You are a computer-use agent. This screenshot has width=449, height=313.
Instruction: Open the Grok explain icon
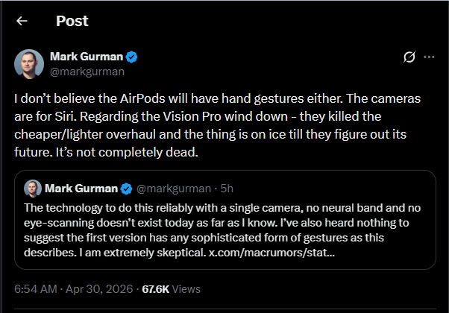[408, 57]
